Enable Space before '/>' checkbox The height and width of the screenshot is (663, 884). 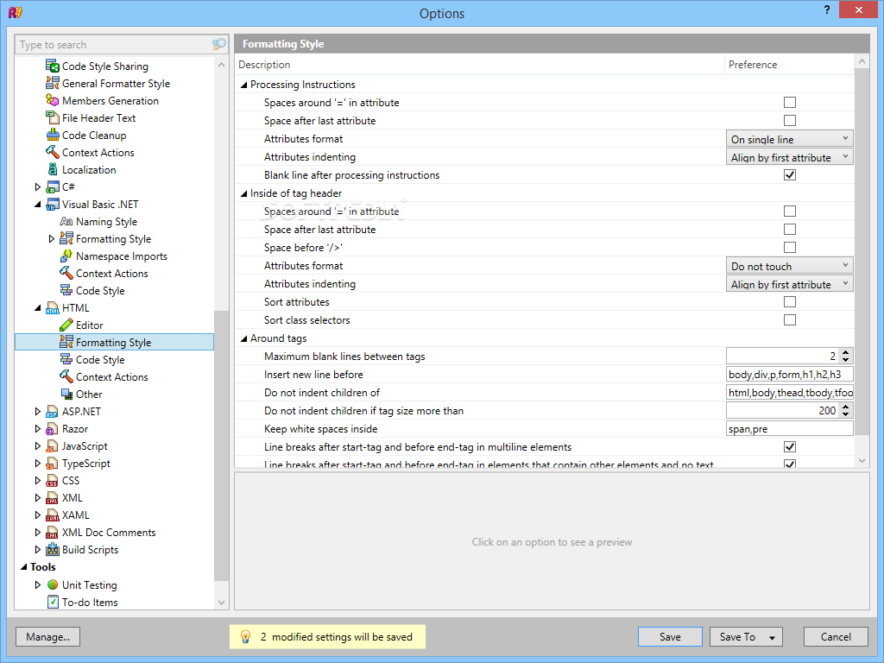(790, 247)
